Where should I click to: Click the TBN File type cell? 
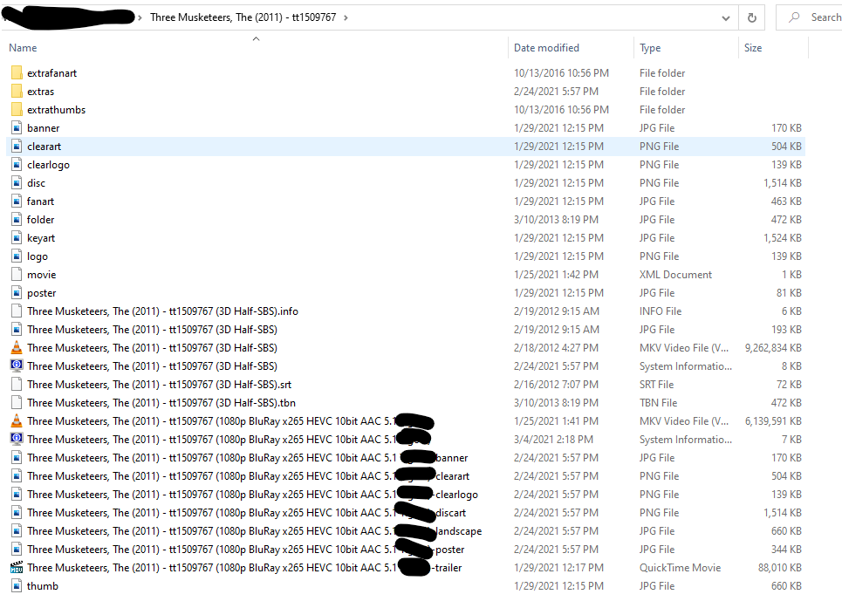pos(658,402)
